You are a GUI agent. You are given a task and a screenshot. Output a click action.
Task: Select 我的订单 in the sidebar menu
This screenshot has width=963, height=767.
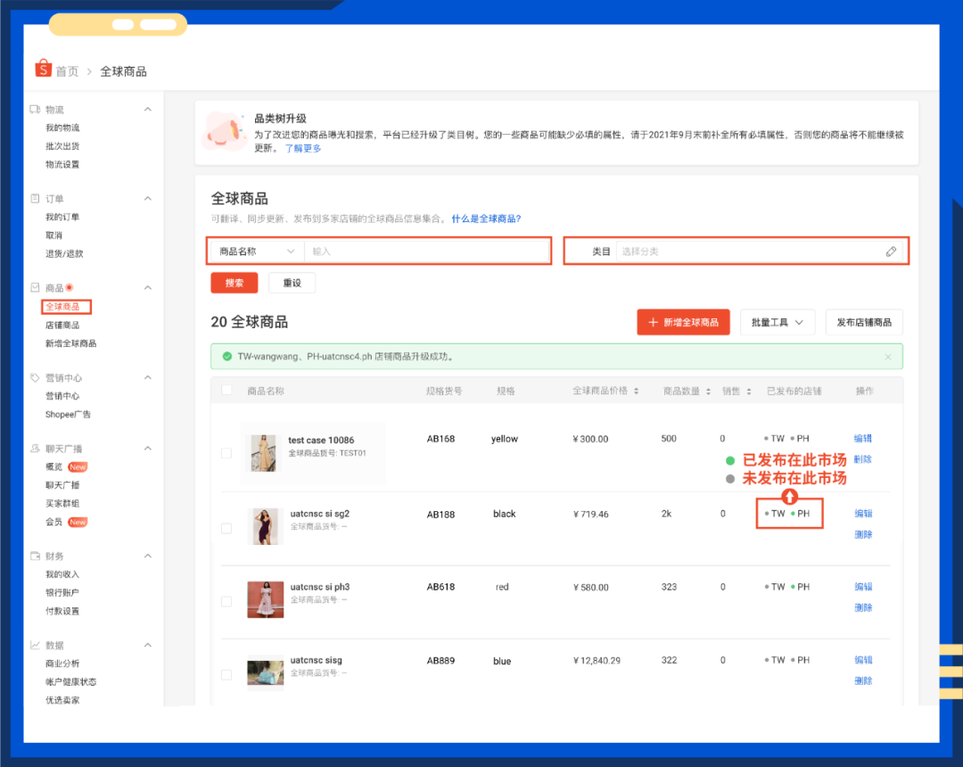point(62,216)
